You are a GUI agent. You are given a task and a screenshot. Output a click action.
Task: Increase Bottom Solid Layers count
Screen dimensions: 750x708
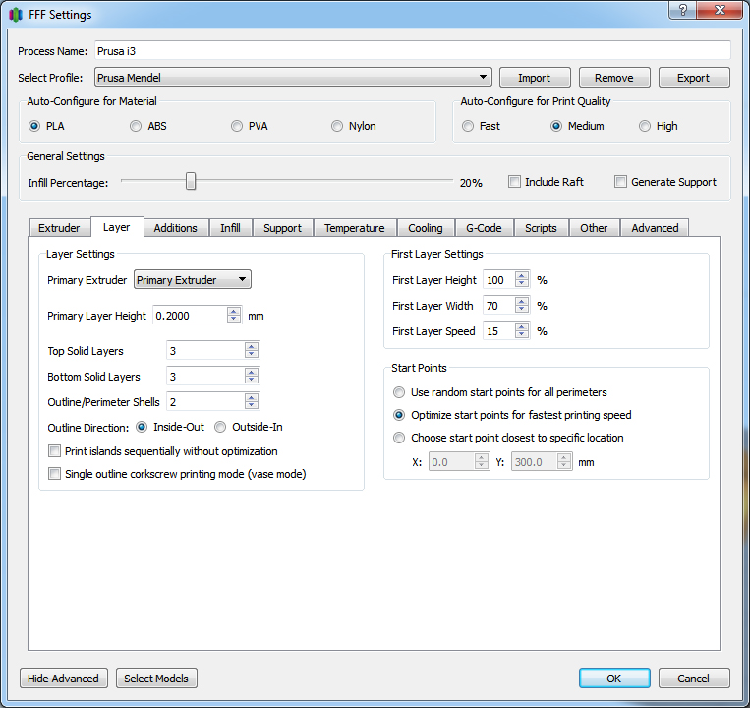point(252,372)
